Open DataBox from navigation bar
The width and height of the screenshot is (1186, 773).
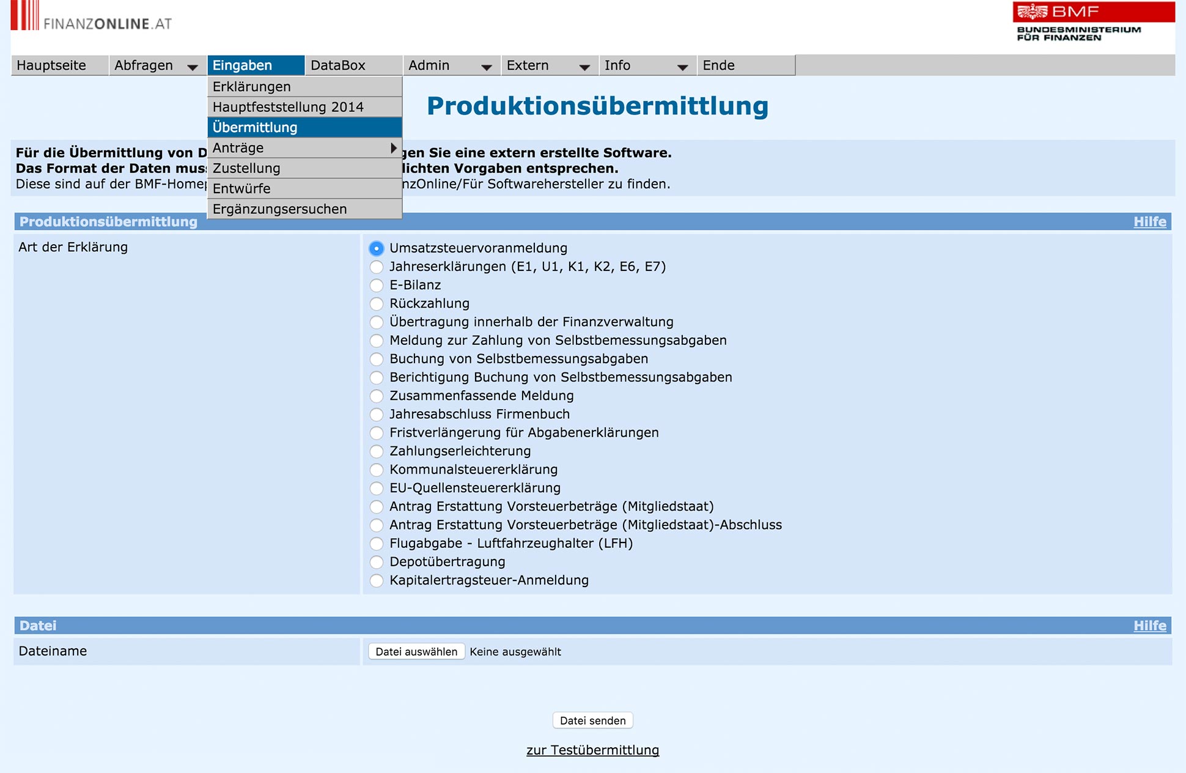pos(354,65)
